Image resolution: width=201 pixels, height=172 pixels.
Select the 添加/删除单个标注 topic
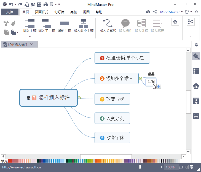[122, 58]
